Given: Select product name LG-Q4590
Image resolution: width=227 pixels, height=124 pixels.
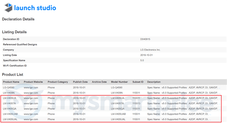Looking at the screenshot, I should point(9,88).
